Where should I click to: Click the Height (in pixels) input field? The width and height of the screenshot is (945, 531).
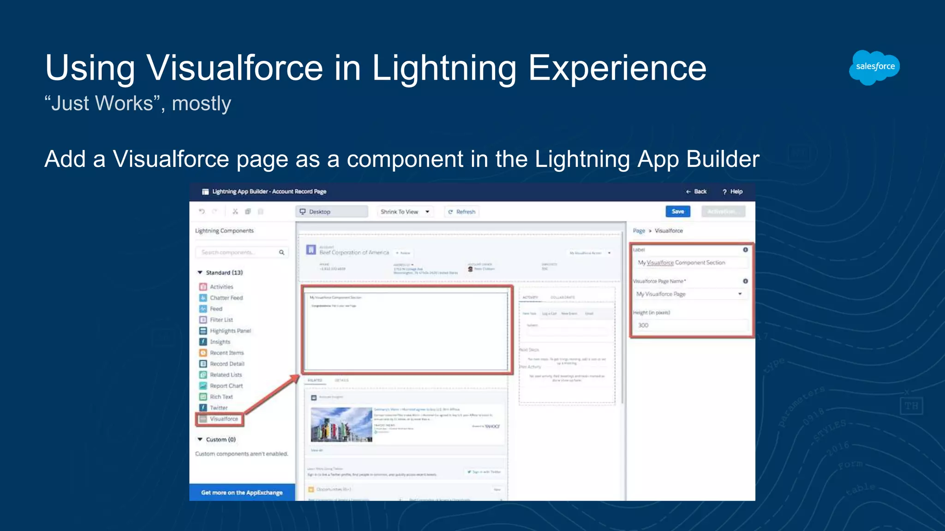point(690,325)
